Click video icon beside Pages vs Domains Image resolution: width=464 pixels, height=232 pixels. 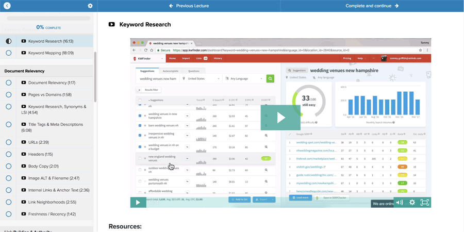point(24,95)
